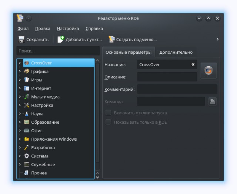Image resolution: width=237 pixels, height=194 pixels.
Task: Click the Создать подменю toolbar icon
Action: click(x=111, y=40)
